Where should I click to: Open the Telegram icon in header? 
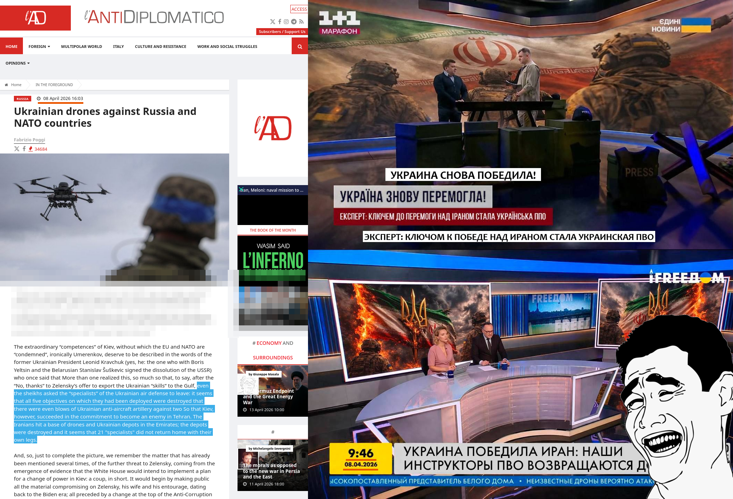coord(294,22)
